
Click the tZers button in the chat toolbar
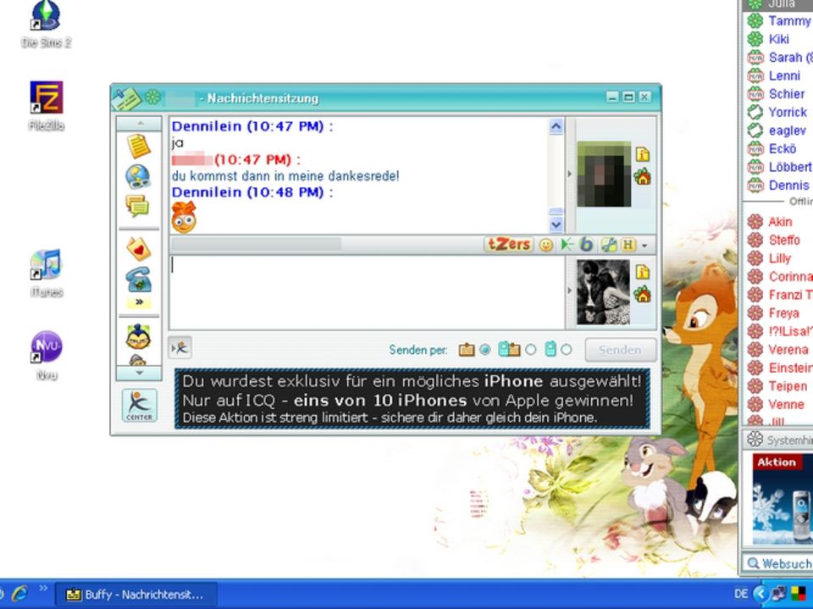point(508,245)
